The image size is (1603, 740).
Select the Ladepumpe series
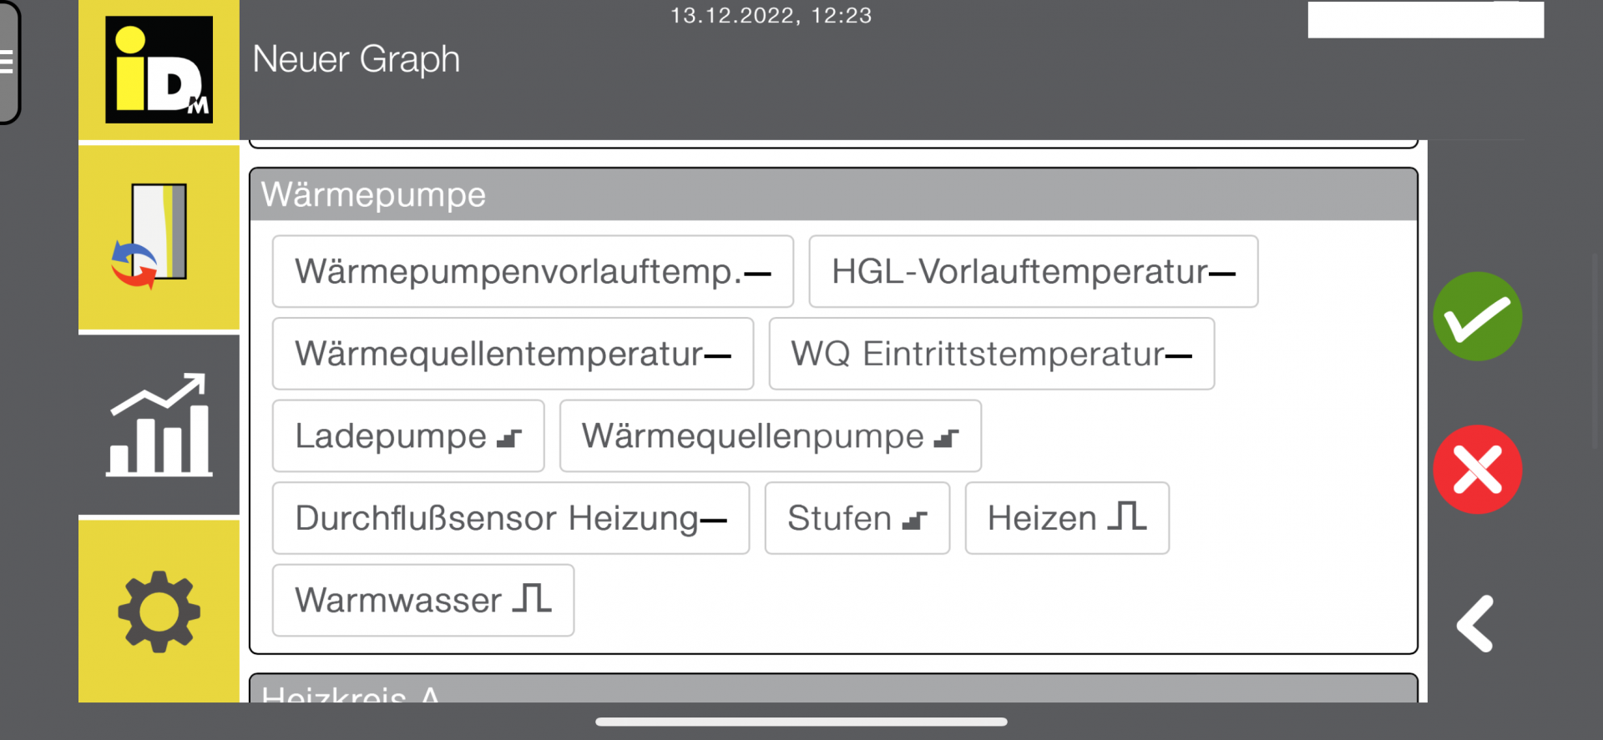tap(408, 436)
